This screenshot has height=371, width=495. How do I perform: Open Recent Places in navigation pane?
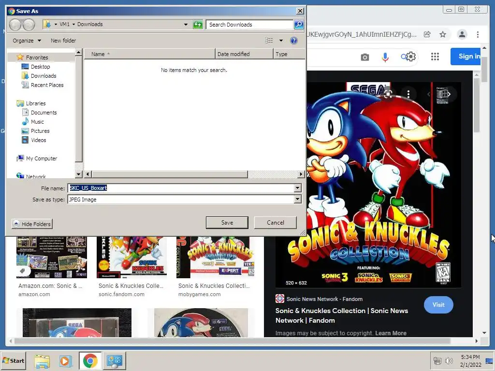click(47, 85)
